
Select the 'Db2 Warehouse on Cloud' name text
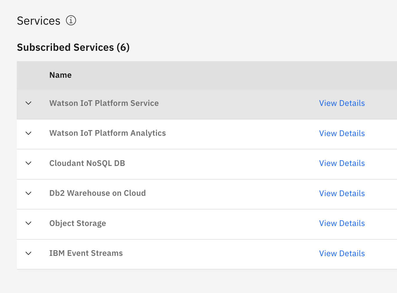(98, 193)
